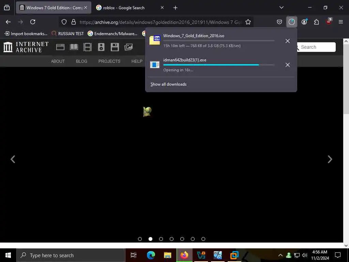Open File Explorer from taskbar
This screenshot has height=262, width=349.
point(167,255)
